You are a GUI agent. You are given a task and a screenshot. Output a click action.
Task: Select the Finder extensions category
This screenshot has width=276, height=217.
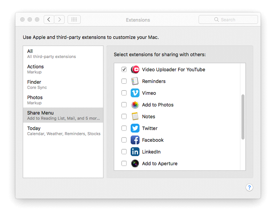click(63, 84)
